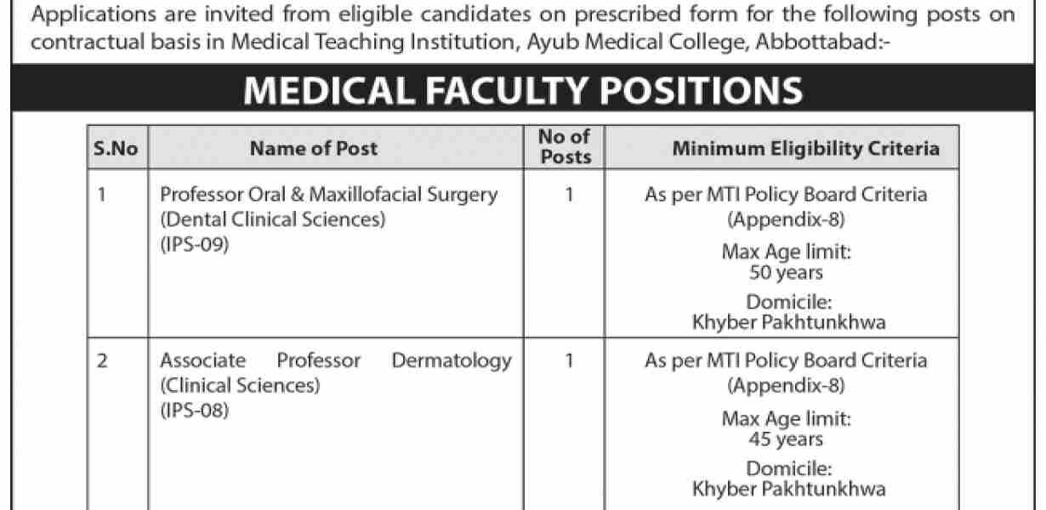Click serial number 2 in second row
Screen dimensions: 1046x510
click(103, 360)
